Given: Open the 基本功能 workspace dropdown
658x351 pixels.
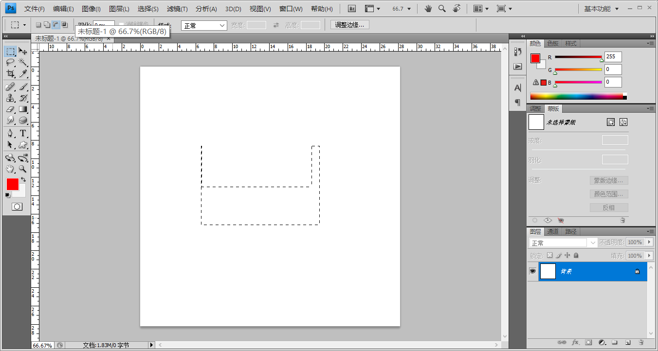Looking at the screenshot, I should coord(602,9).
